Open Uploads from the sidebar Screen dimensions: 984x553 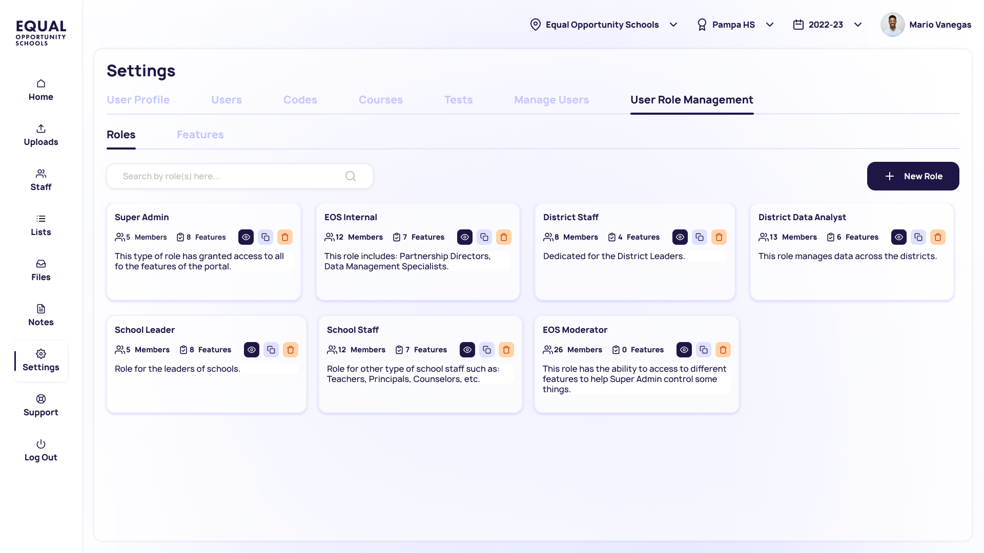click(x=41, y=135)
